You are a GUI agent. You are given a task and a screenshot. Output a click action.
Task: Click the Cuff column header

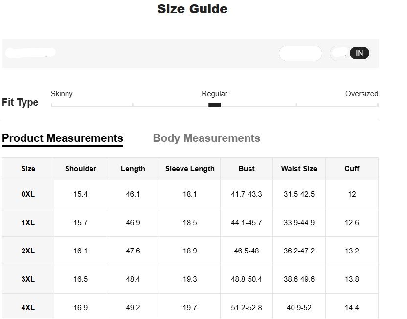352,168
